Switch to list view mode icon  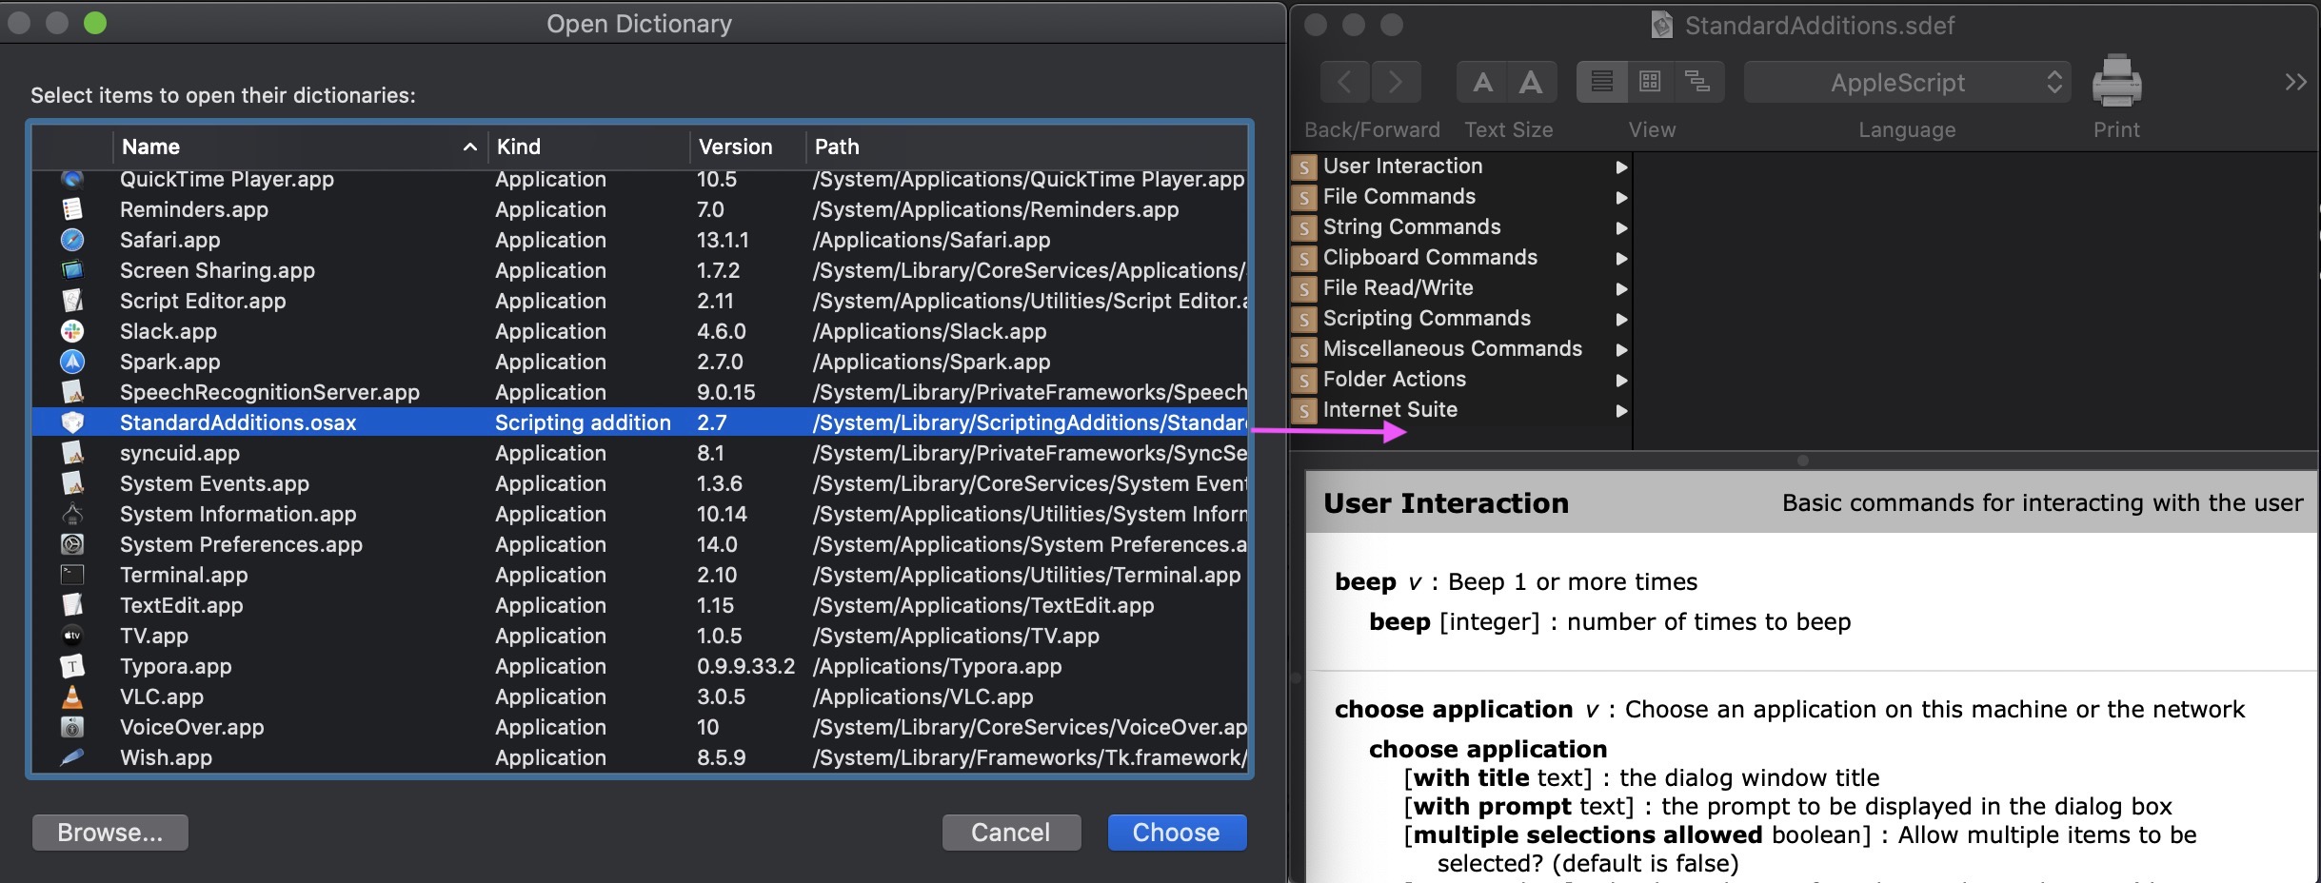pos(1601,82)
